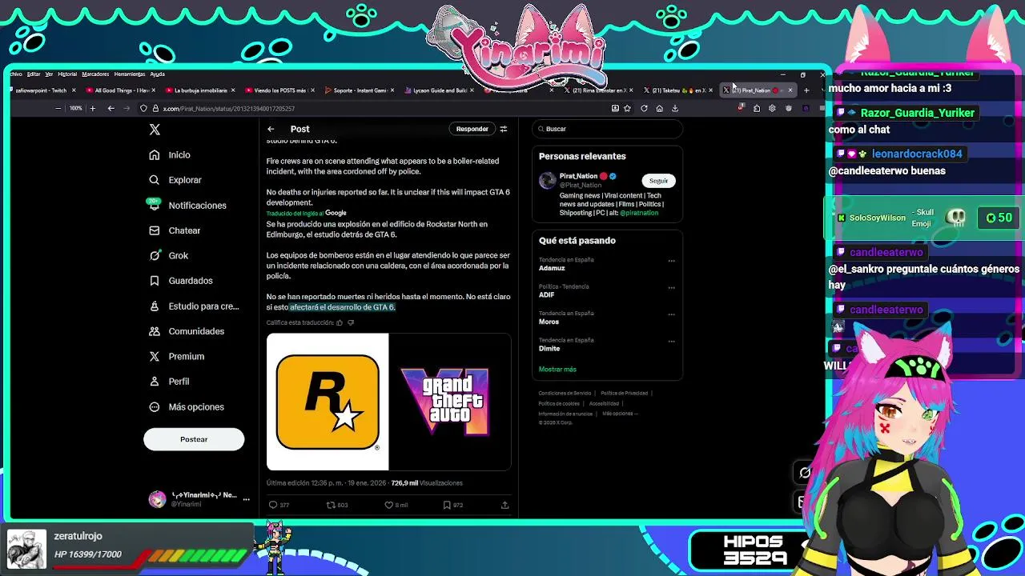The width and height of the screenshot is (1025, 576).
Task: Open options dots for Adamuz trend
Action: [x=671, y=261]
